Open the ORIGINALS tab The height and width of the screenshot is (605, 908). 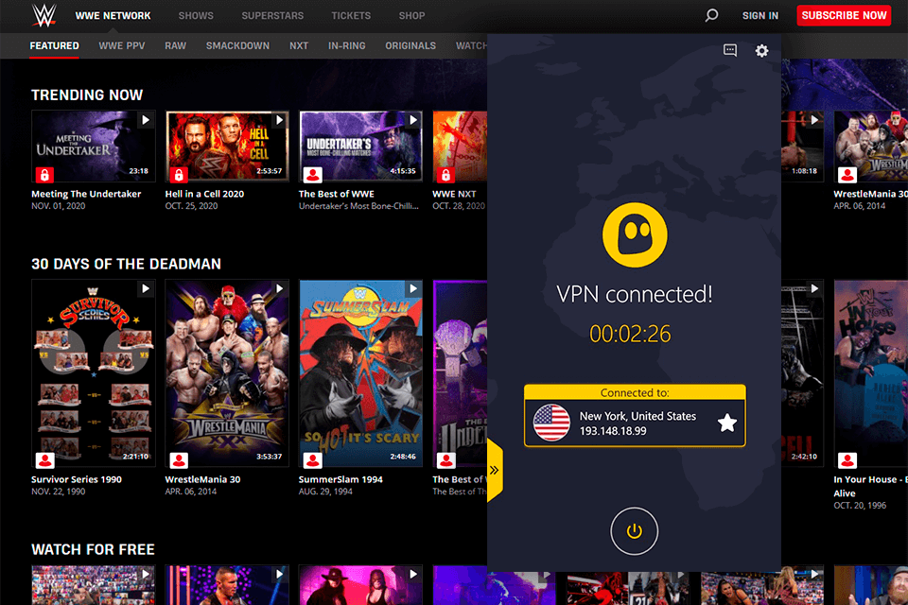pos(410,45)
